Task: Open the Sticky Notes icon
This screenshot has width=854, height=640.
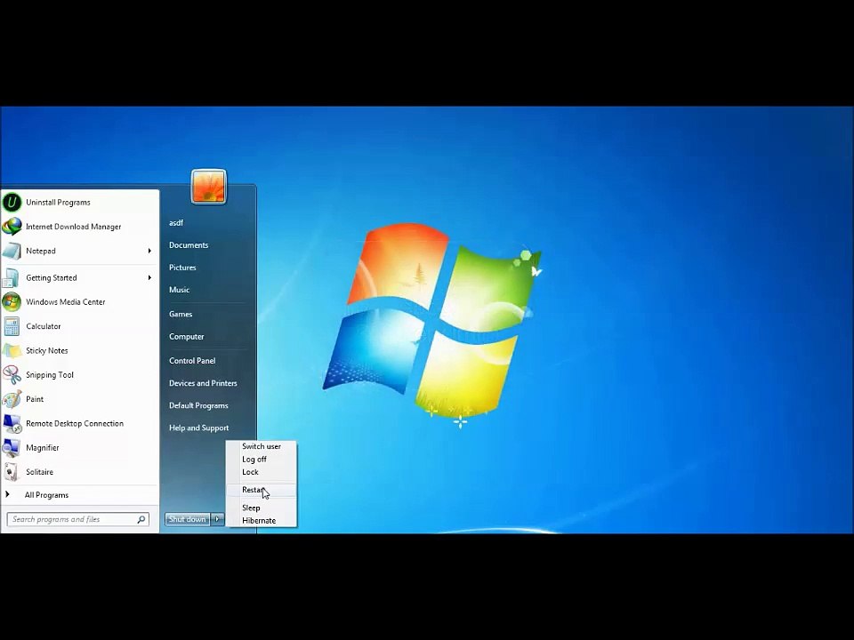Action: (12, 350)
